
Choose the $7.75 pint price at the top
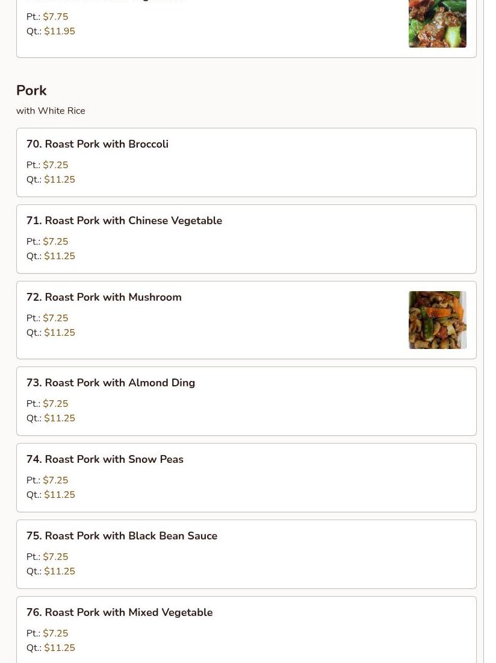tap(55, 17)
